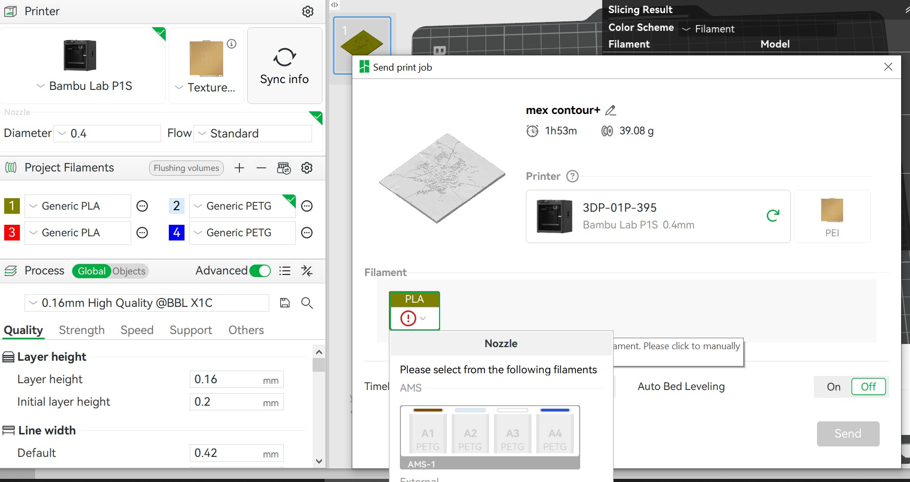Image resolution: width=910 pixels, height=482 pixels.
Task: Open filament 3 Generic PLA dropdown
Action: tap(78, 233)
